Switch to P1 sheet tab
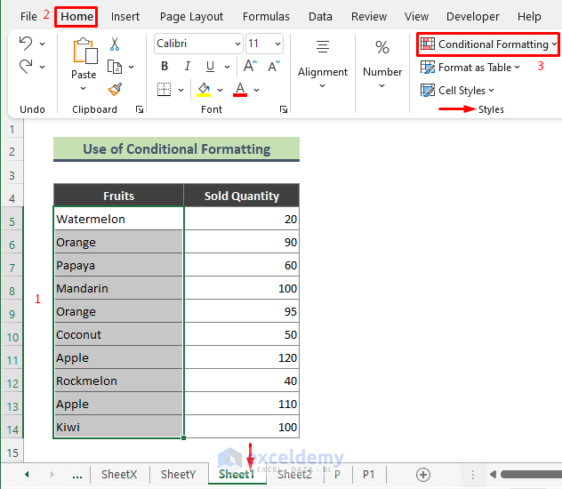 click(368, 475)
